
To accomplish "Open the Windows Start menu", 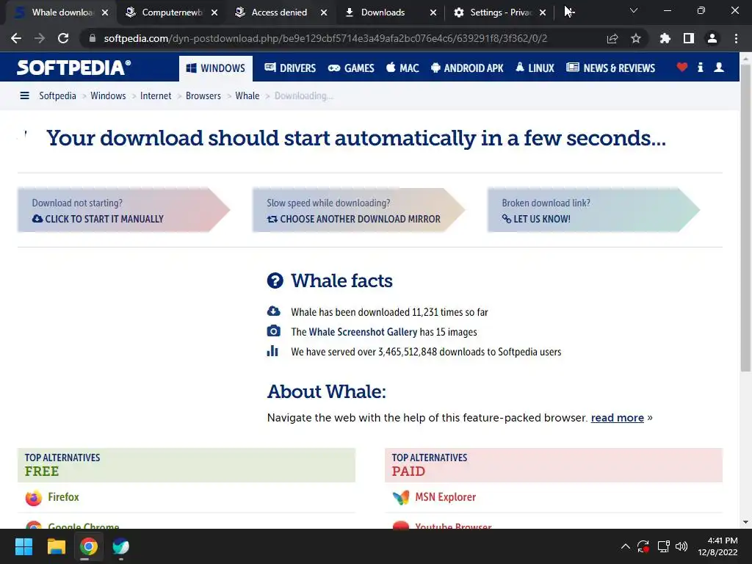I will (23, 546).
